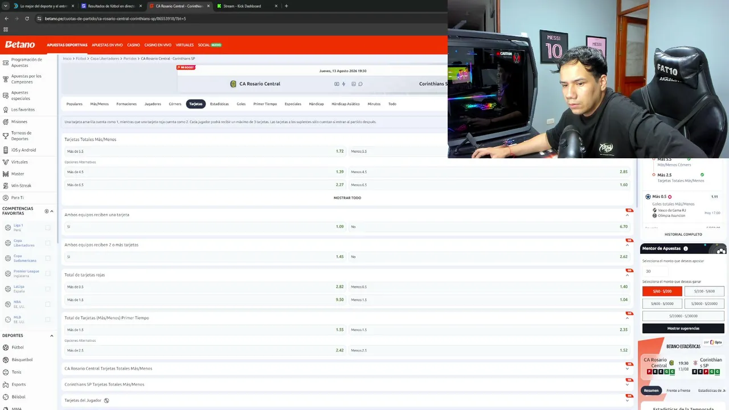Collapse Ambos equipos reciben 2 o más tarjetas
Screen dimensions: 729x410
627,245
